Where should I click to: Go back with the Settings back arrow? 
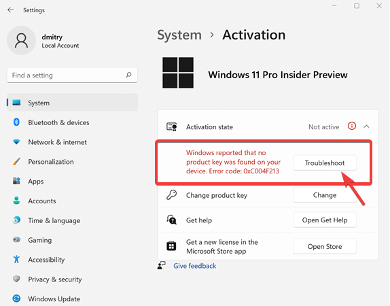pos(10,10)
